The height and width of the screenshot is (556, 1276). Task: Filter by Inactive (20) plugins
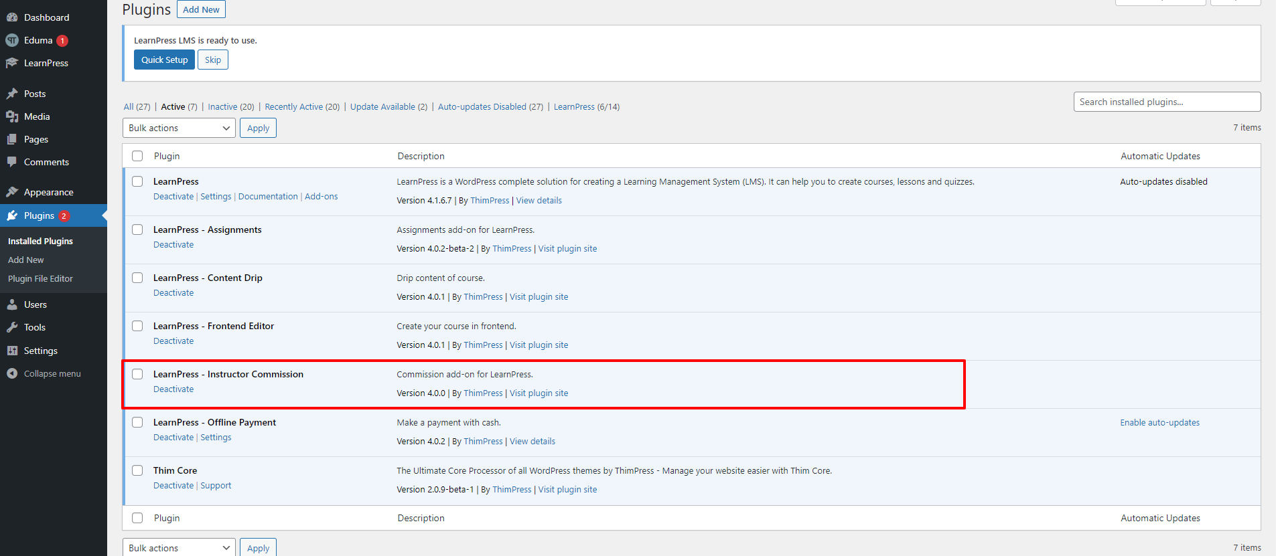231,107
